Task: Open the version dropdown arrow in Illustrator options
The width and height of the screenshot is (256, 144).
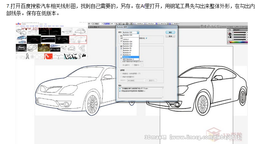Action: [x=138, y=32]
